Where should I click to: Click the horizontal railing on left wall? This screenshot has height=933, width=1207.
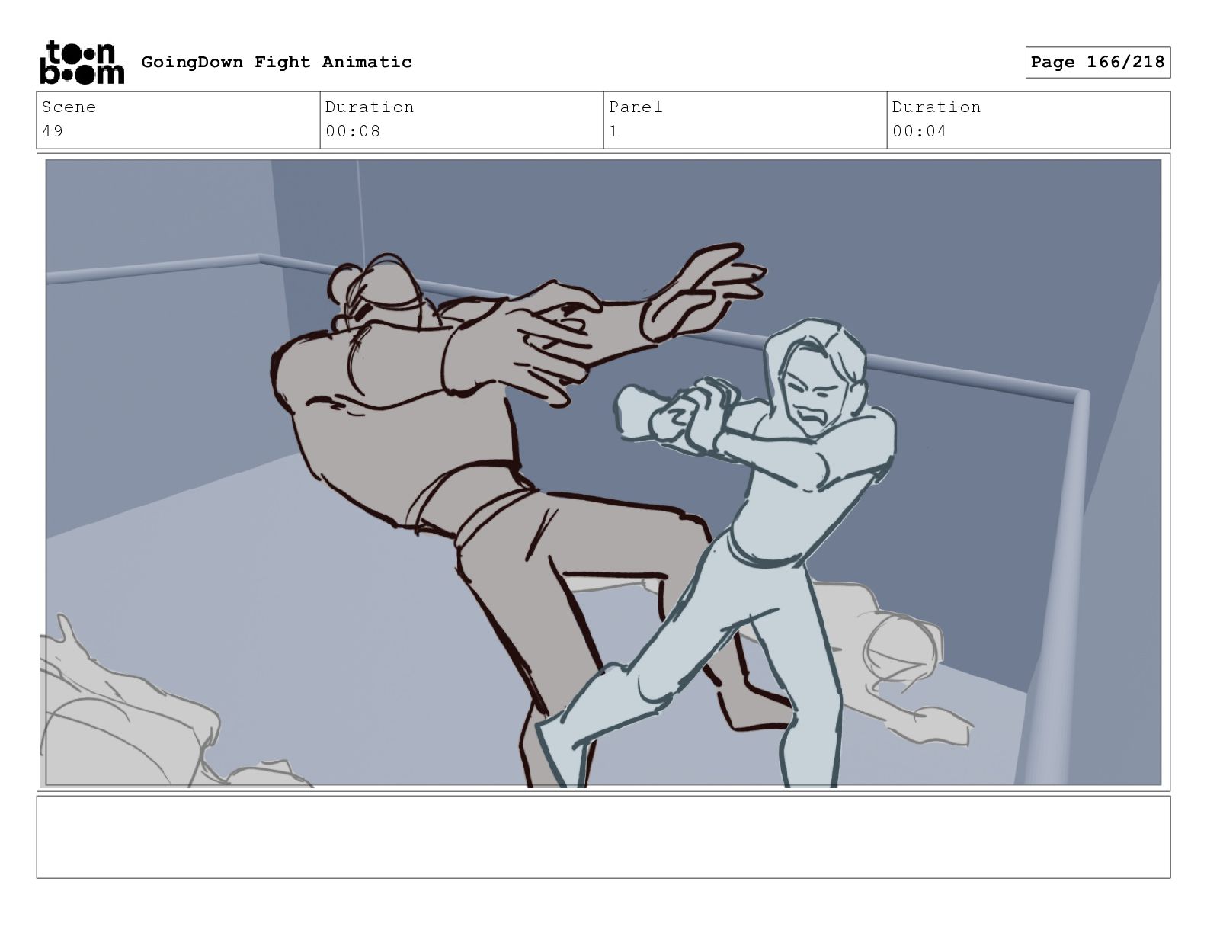pyautogui.click(x=152, y=268)
